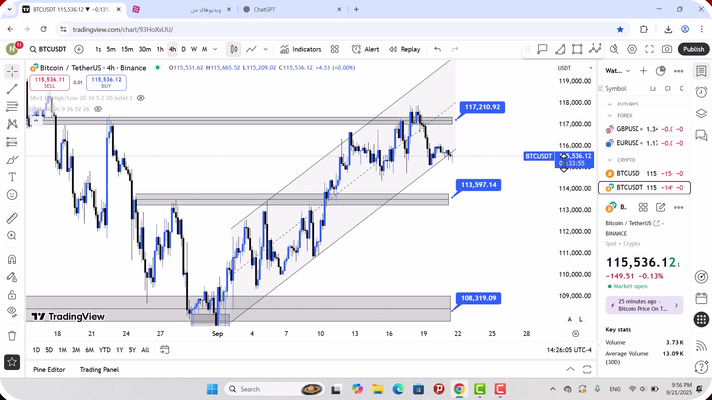Expand the bottom panel upward
The height and width of the screenshot is (400, 712).
point(570,369)
